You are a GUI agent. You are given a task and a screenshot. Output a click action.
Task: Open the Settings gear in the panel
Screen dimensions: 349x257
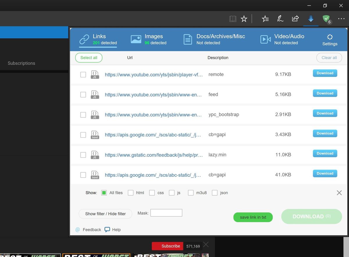click(x=330, y=37)
